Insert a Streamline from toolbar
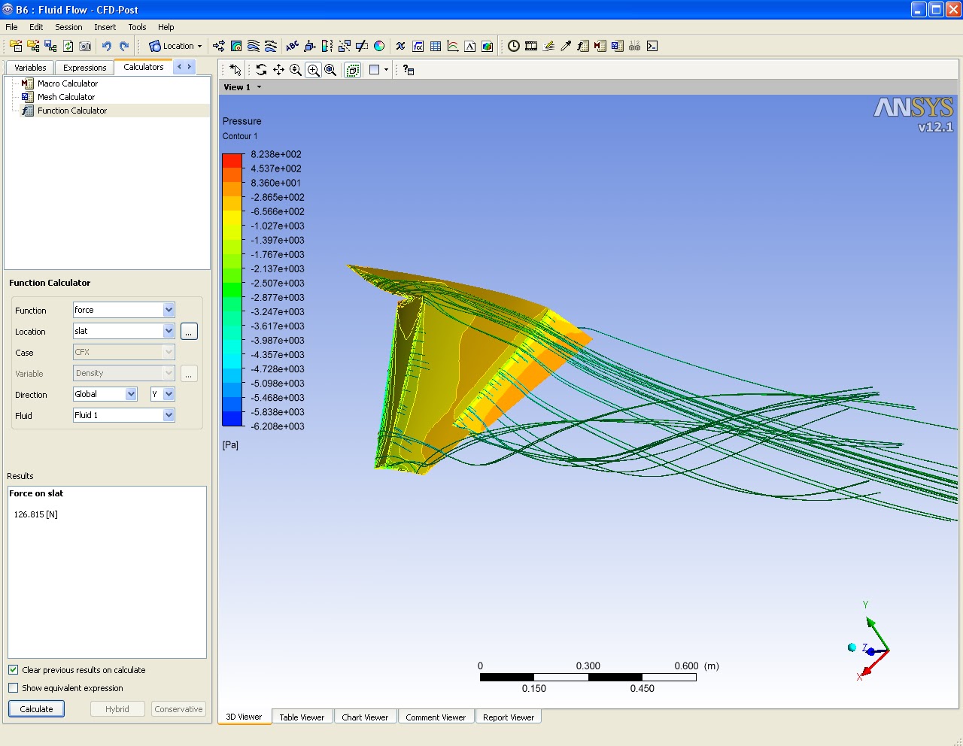Viewport: 963px width, 746px height. [254, 46]
